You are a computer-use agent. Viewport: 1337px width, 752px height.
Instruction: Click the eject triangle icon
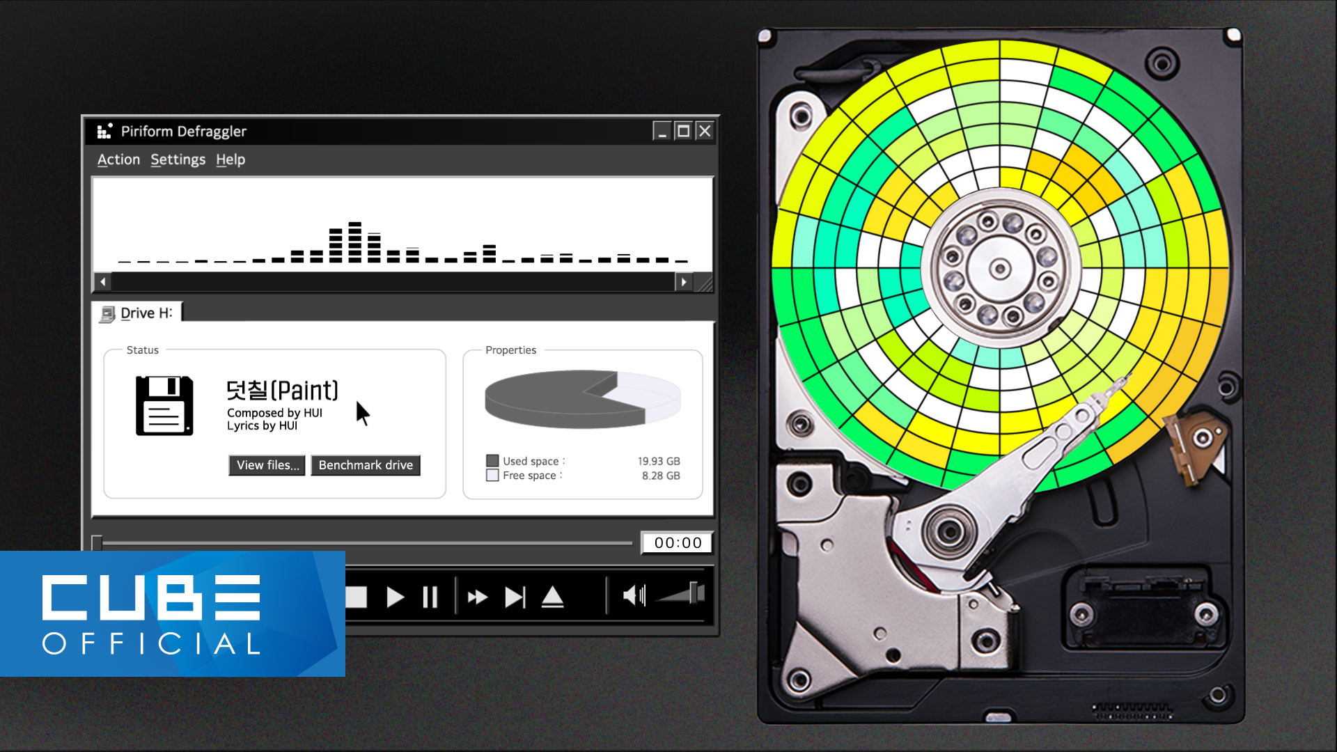pos(552,597)
